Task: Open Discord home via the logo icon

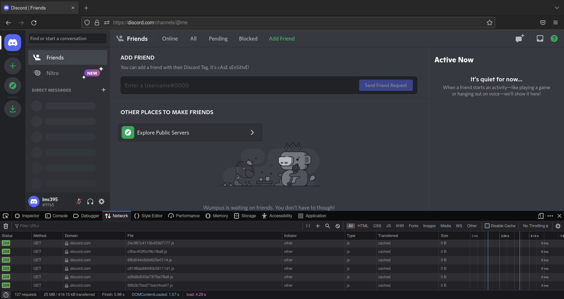Action: [x=13, y=43]
